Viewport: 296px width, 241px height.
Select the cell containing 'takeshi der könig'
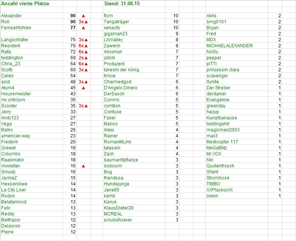pyautogui.click(x=121, y=70)
